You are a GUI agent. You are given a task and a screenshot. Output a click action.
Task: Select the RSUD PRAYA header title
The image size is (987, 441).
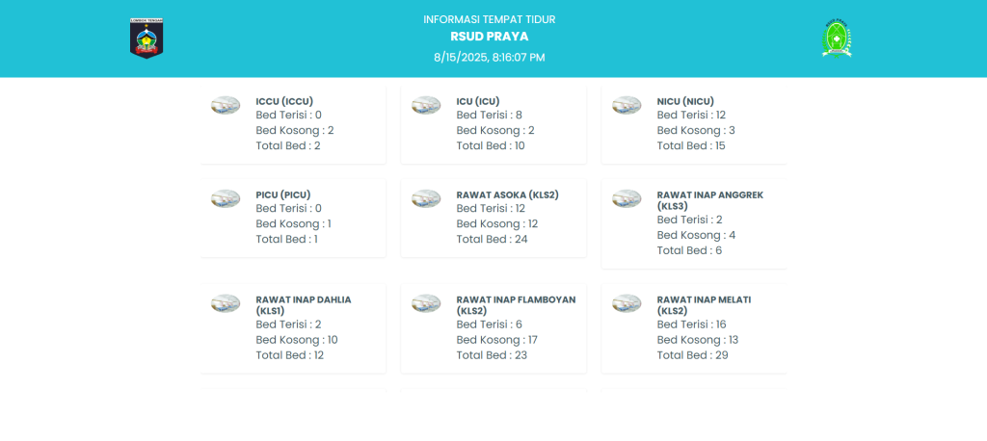490,37
